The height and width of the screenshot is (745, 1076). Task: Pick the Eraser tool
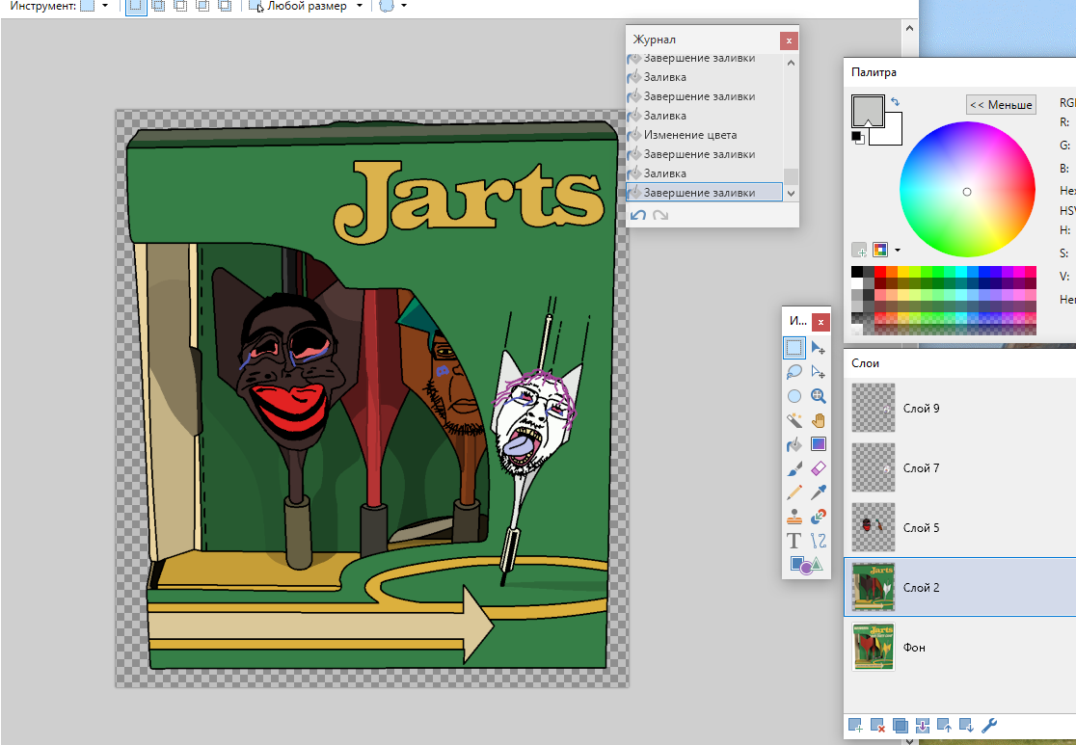(x=819, y=468)
